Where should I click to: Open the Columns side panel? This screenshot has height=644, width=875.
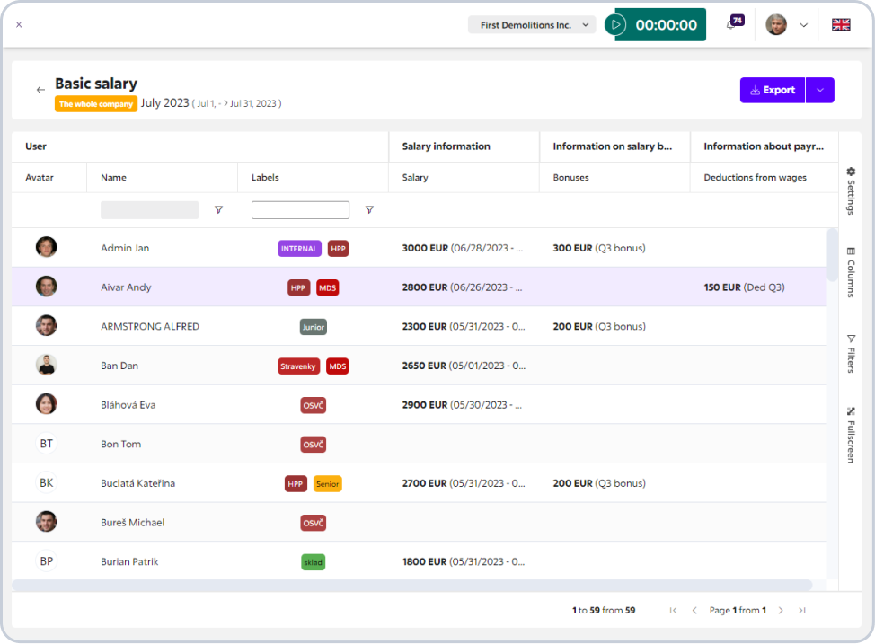851,272
